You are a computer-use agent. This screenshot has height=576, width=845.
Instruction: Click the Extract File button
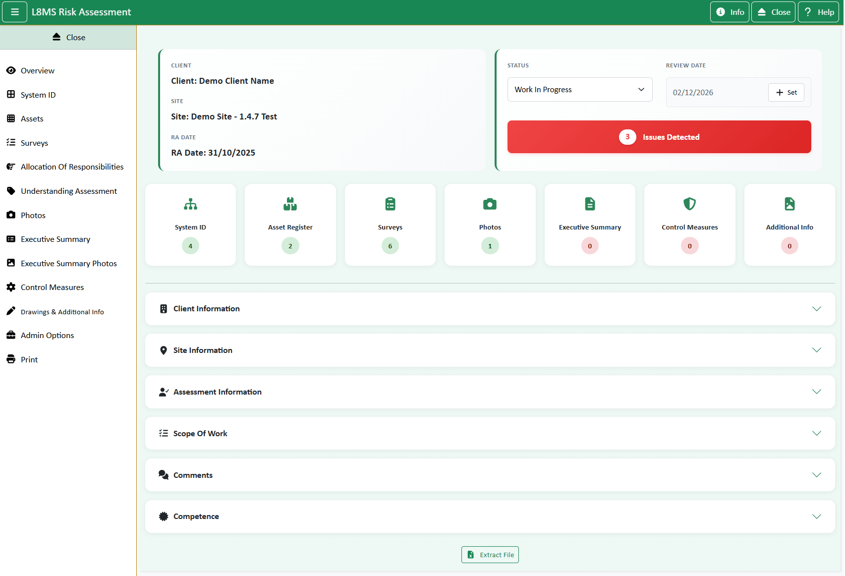(490, 555)
